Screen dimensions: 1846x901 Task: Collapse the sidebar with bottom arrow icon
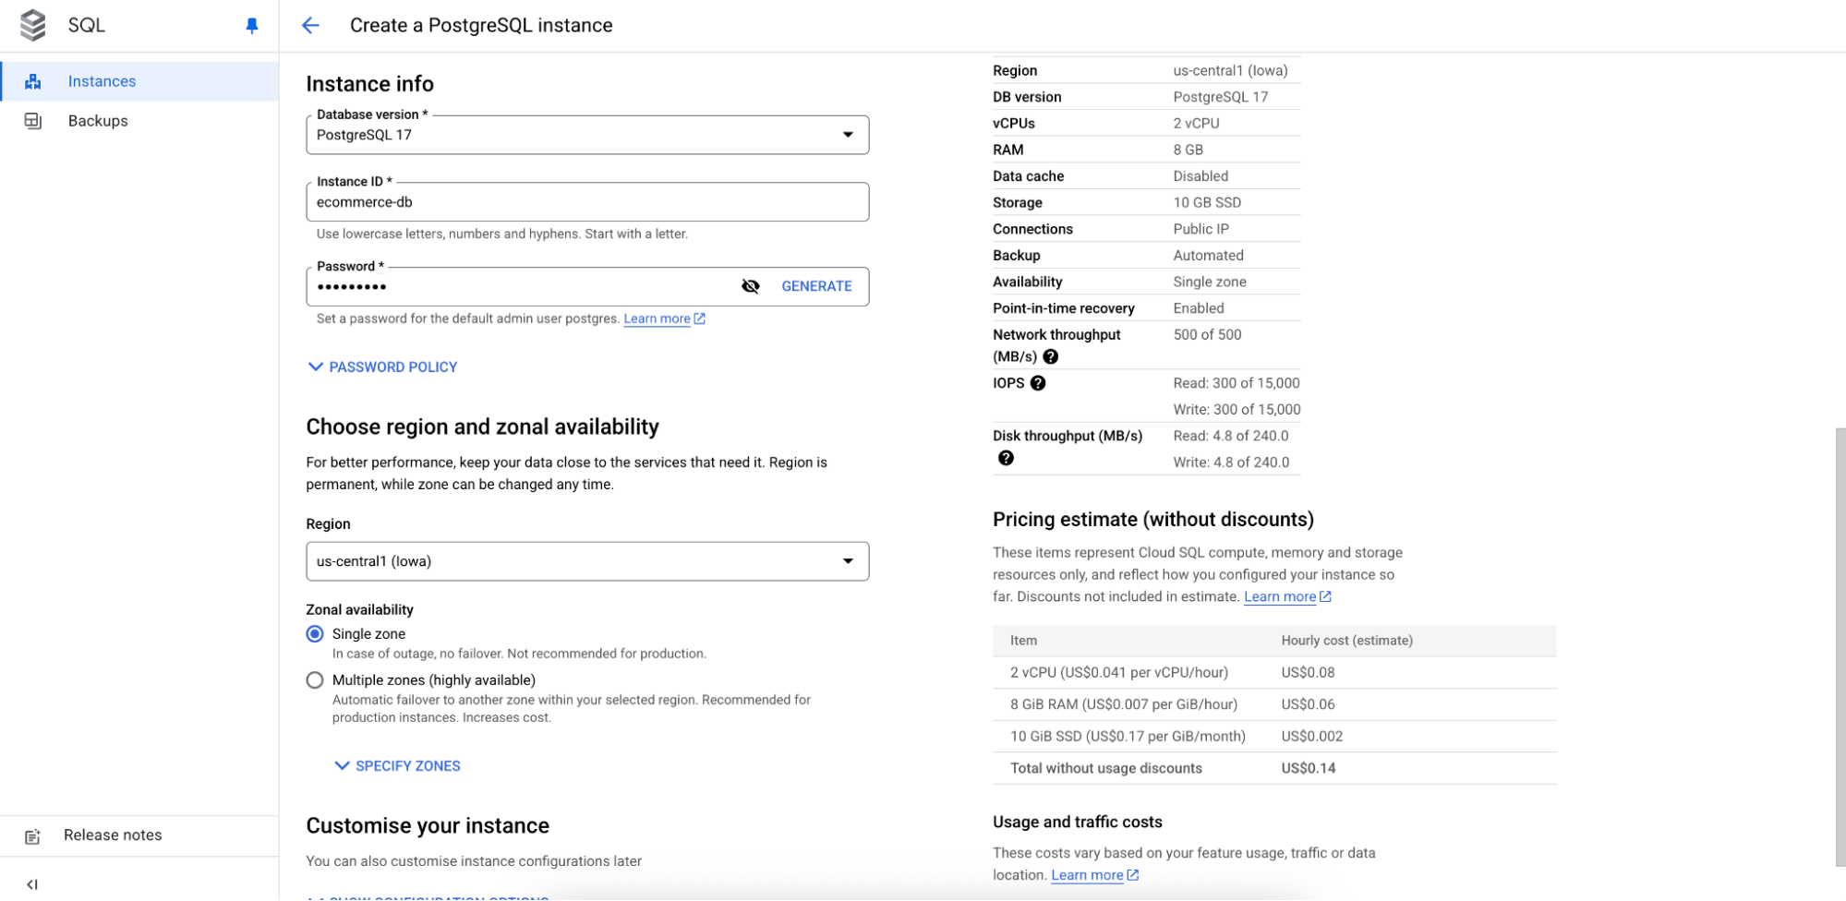33,884
